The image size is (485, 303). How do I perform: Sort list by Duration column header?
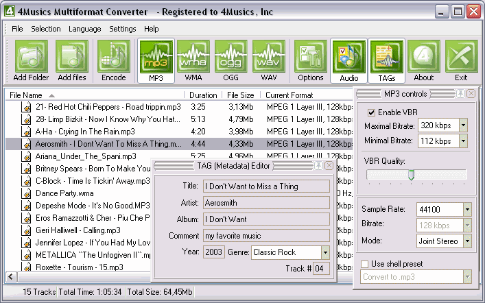203,95
